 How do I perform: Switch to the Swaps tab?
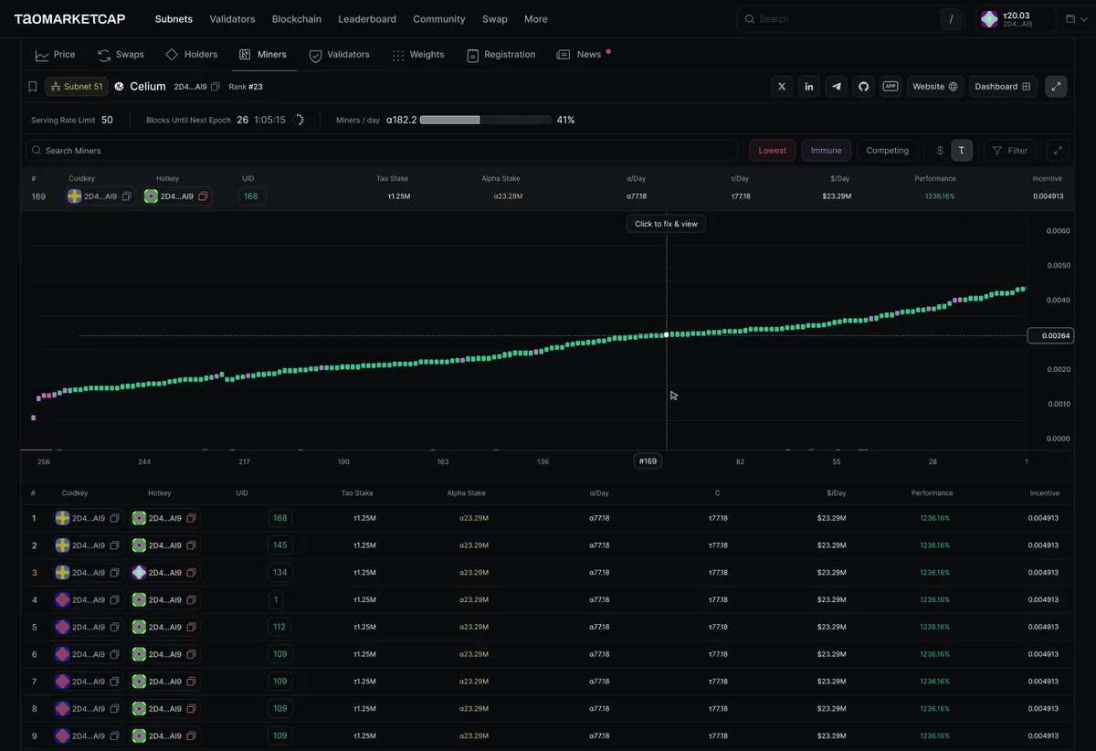pyautogui.click(x=121, y=55)
